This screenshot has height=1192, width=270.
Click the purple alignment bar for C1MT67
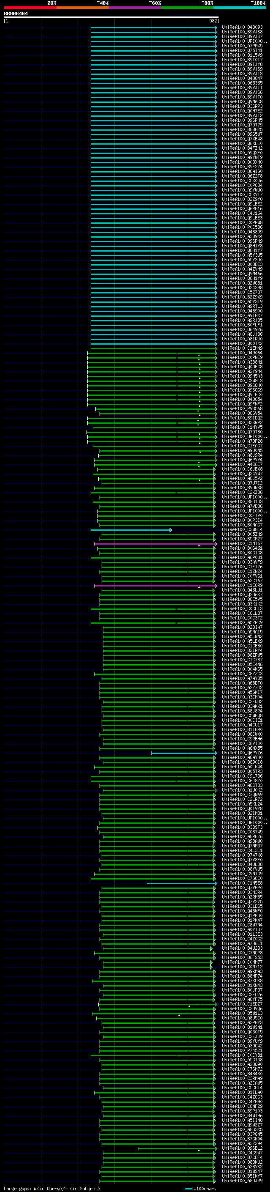click(156, 544)
